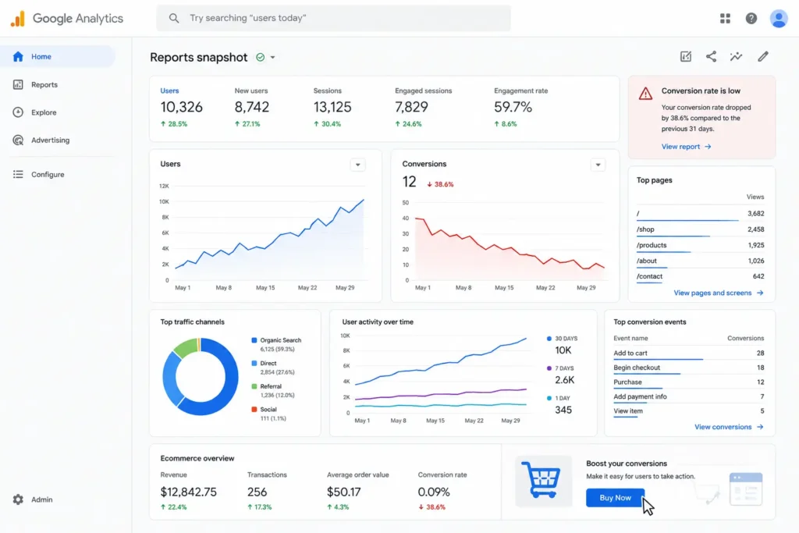Click the shopping cart illustration
This screenshot has width=799, height=533.
point(542,479)
